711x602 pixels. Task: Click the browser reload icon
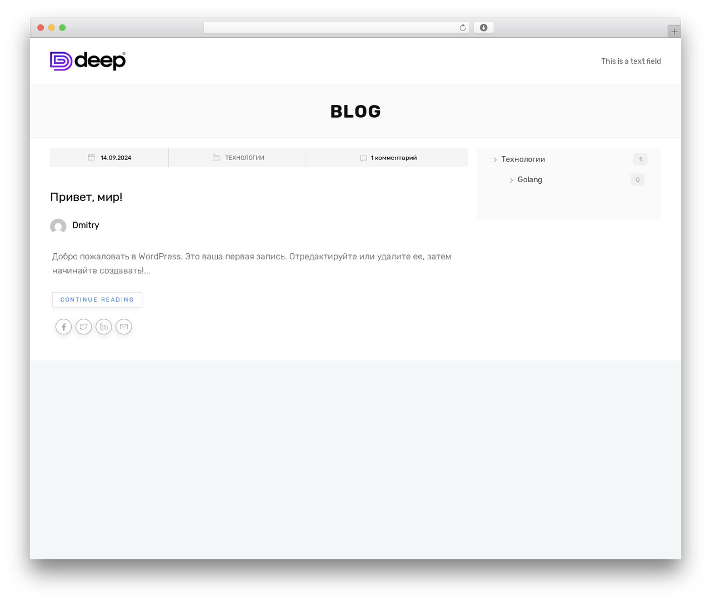462,28
